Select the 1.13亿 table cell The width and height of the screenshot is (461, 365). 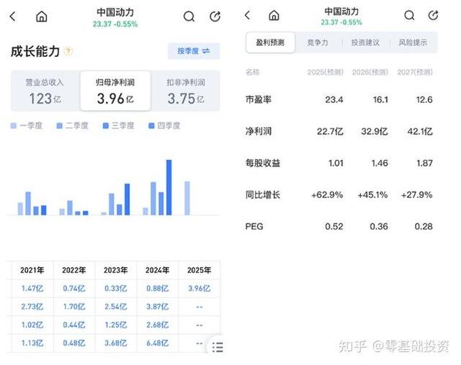[x=32, y=343]
